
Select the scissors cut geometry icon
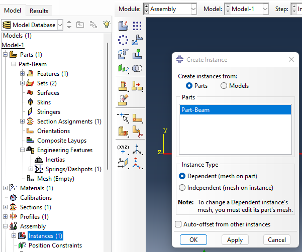click(138, 132)
